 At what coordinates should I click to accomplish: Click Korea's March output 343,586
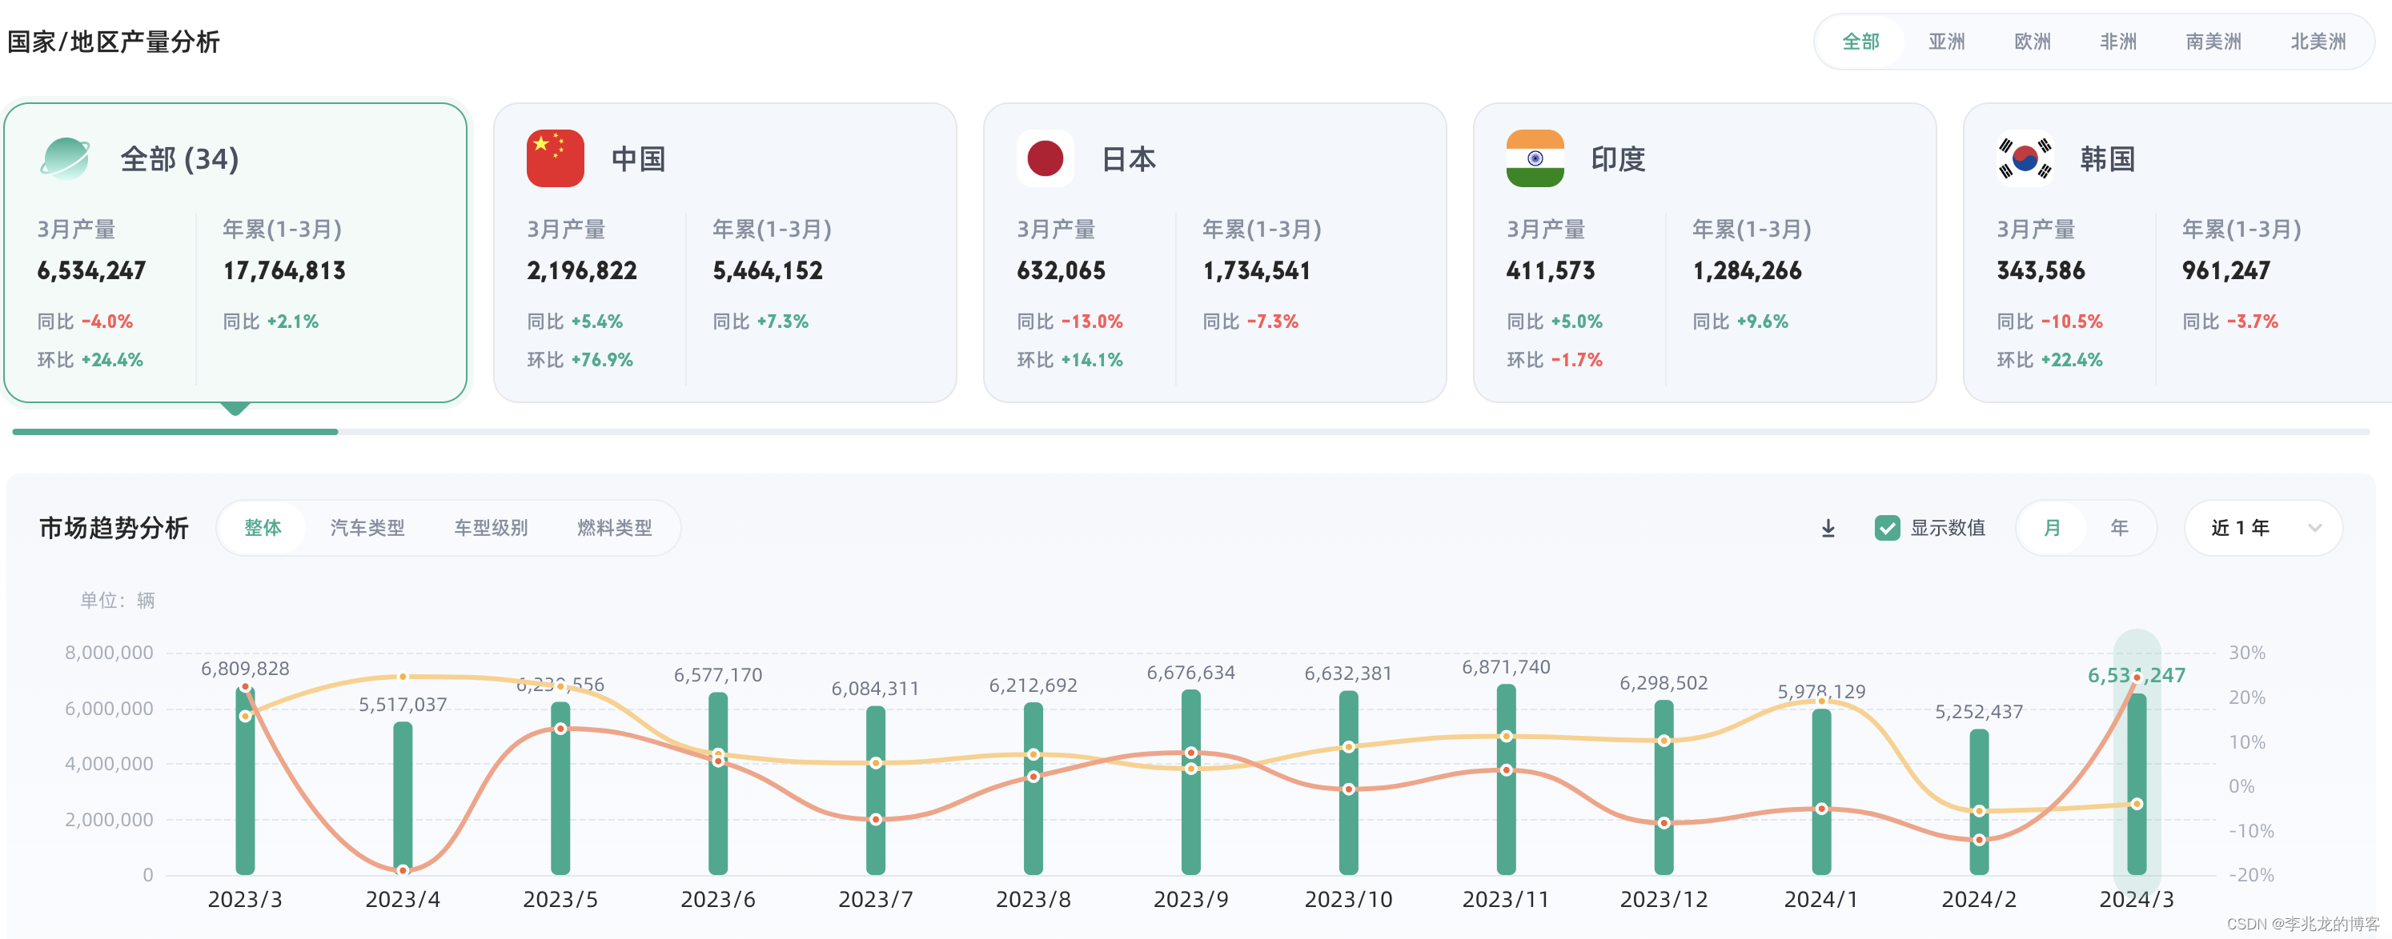point(2041,271)
